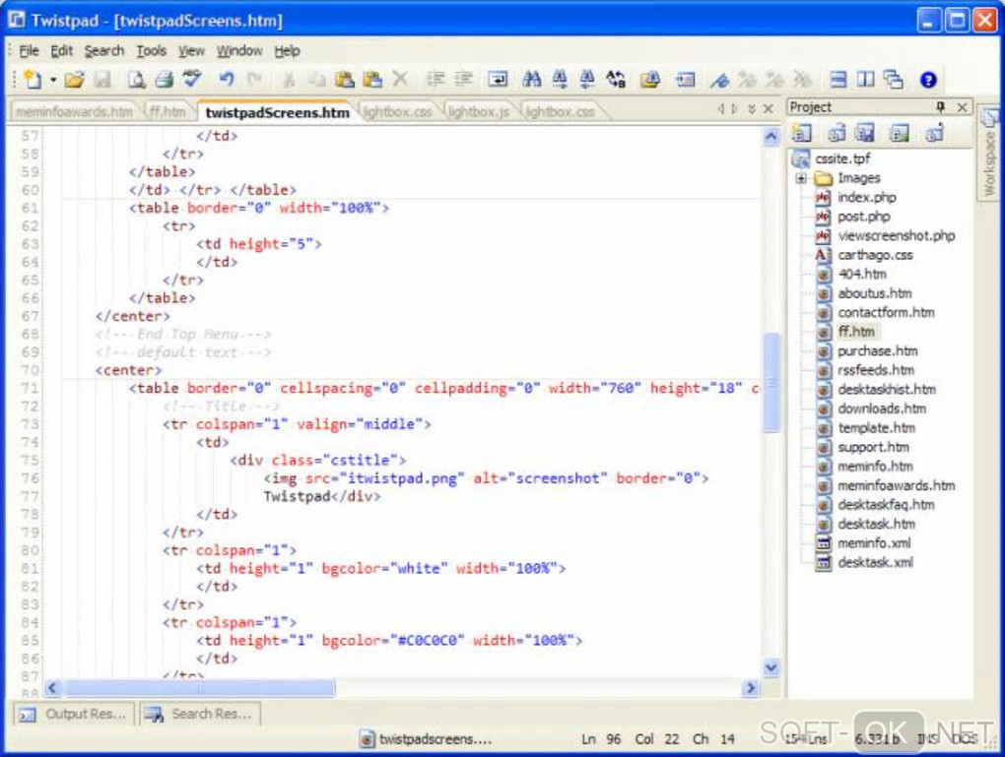Viewport: 1005px width, 757px height.
Task: Click the Paste clipboard icon
Action: tap(344, 80)
